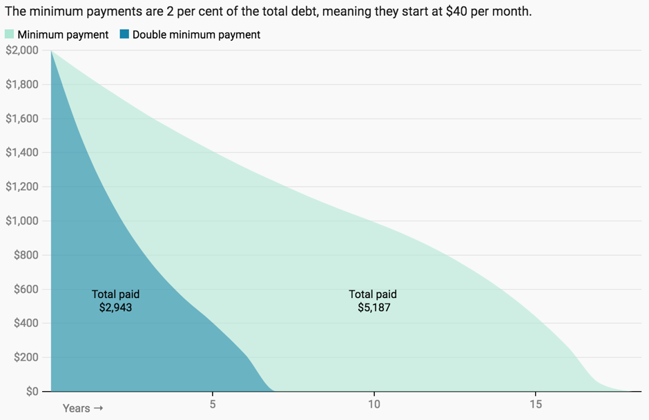Click the Minimum payment legend color swatch
Image resolution: width=649 pixels, height=420 pixels.
coord(9,34)
